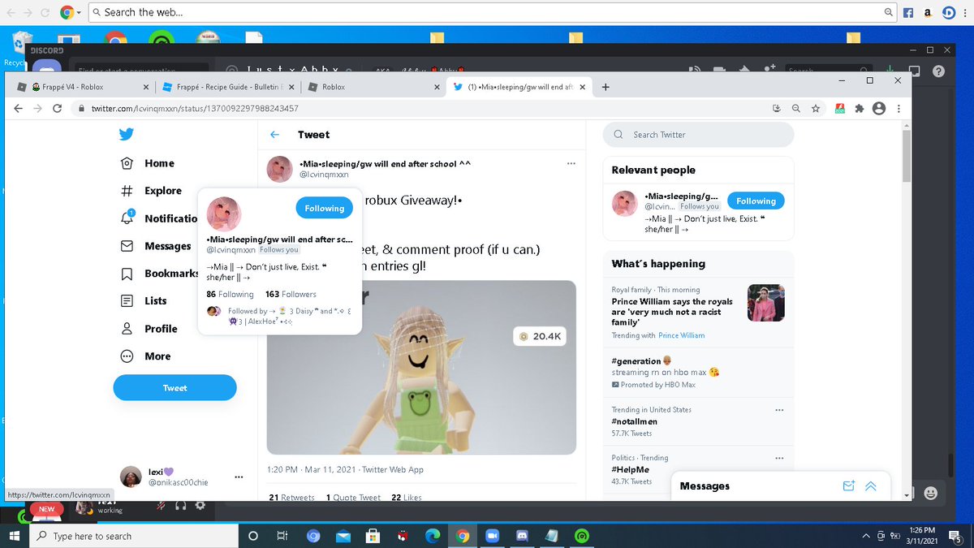
Task: Expand Messages drawer with double chevron
Action: pyautogui.click(x=870, y=485)
